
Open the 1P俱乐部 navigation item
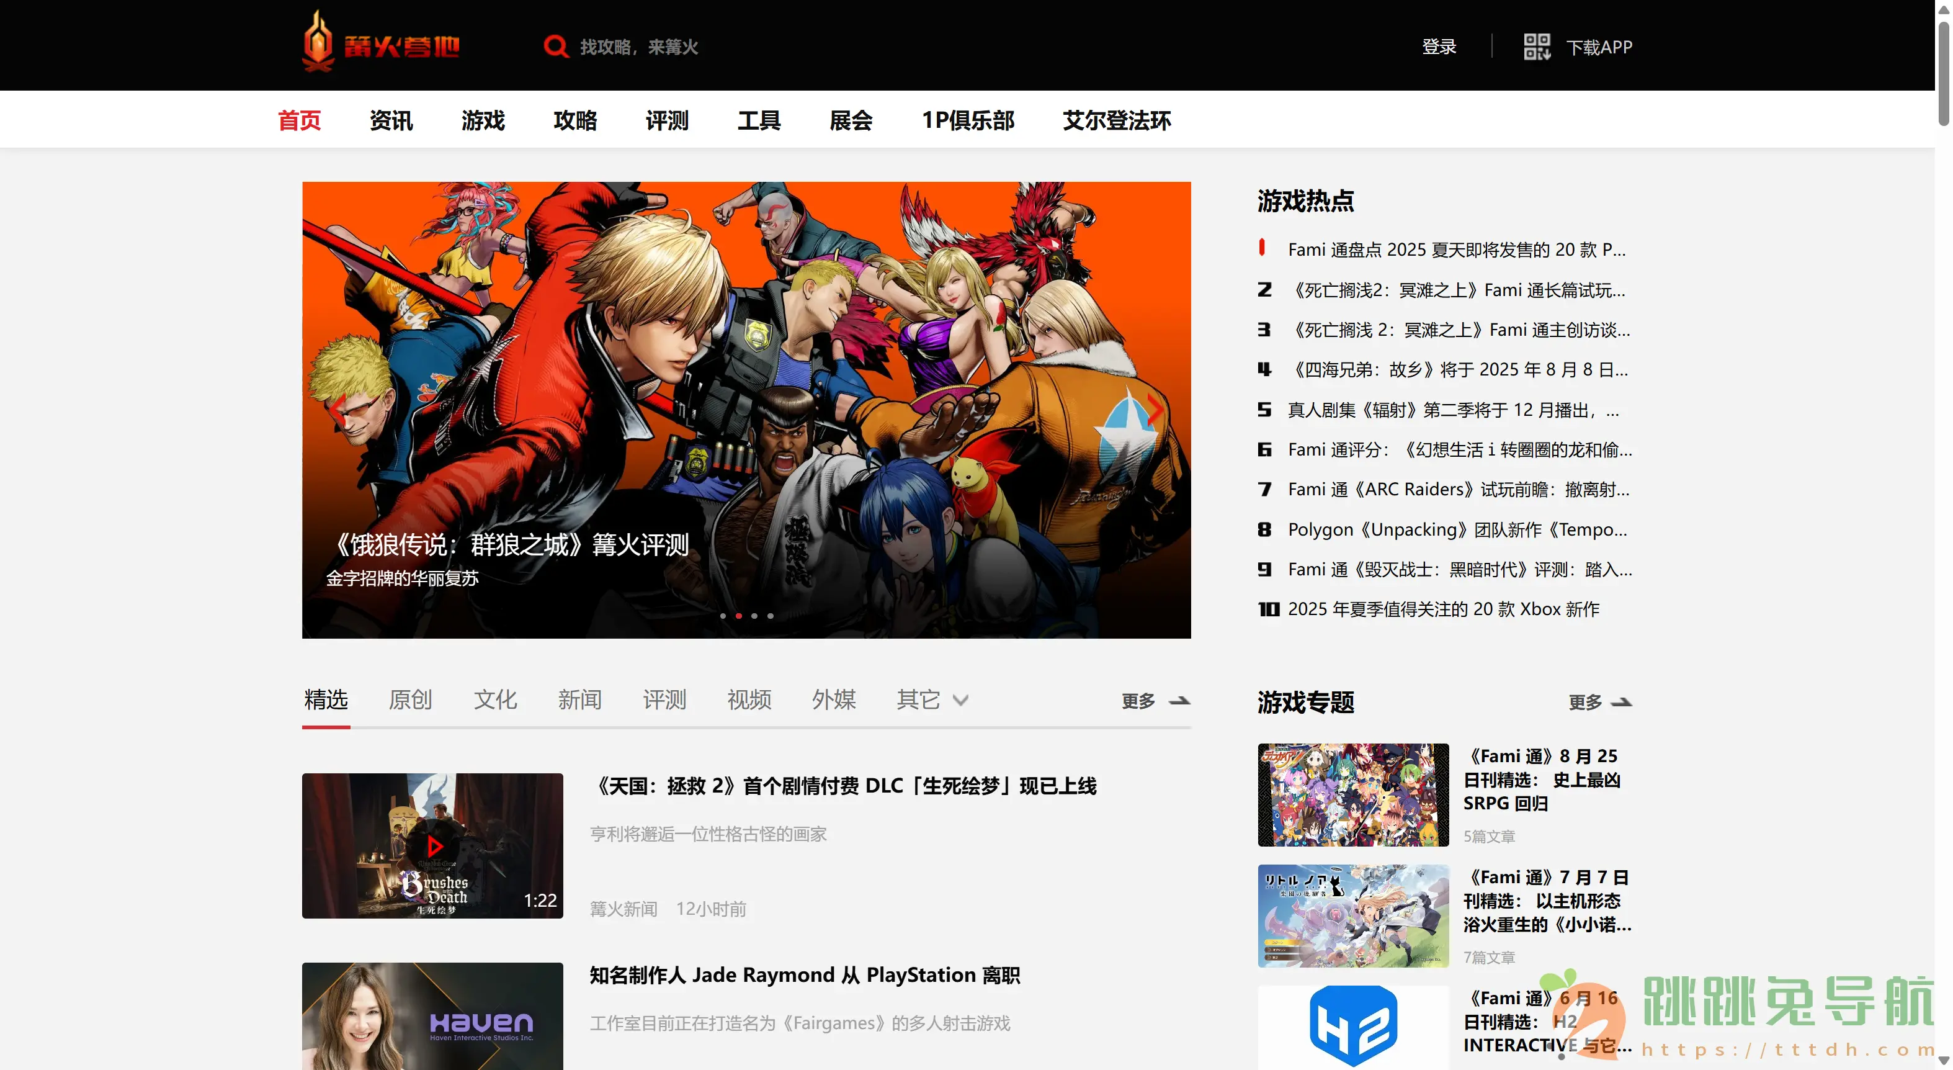(968, 120)
